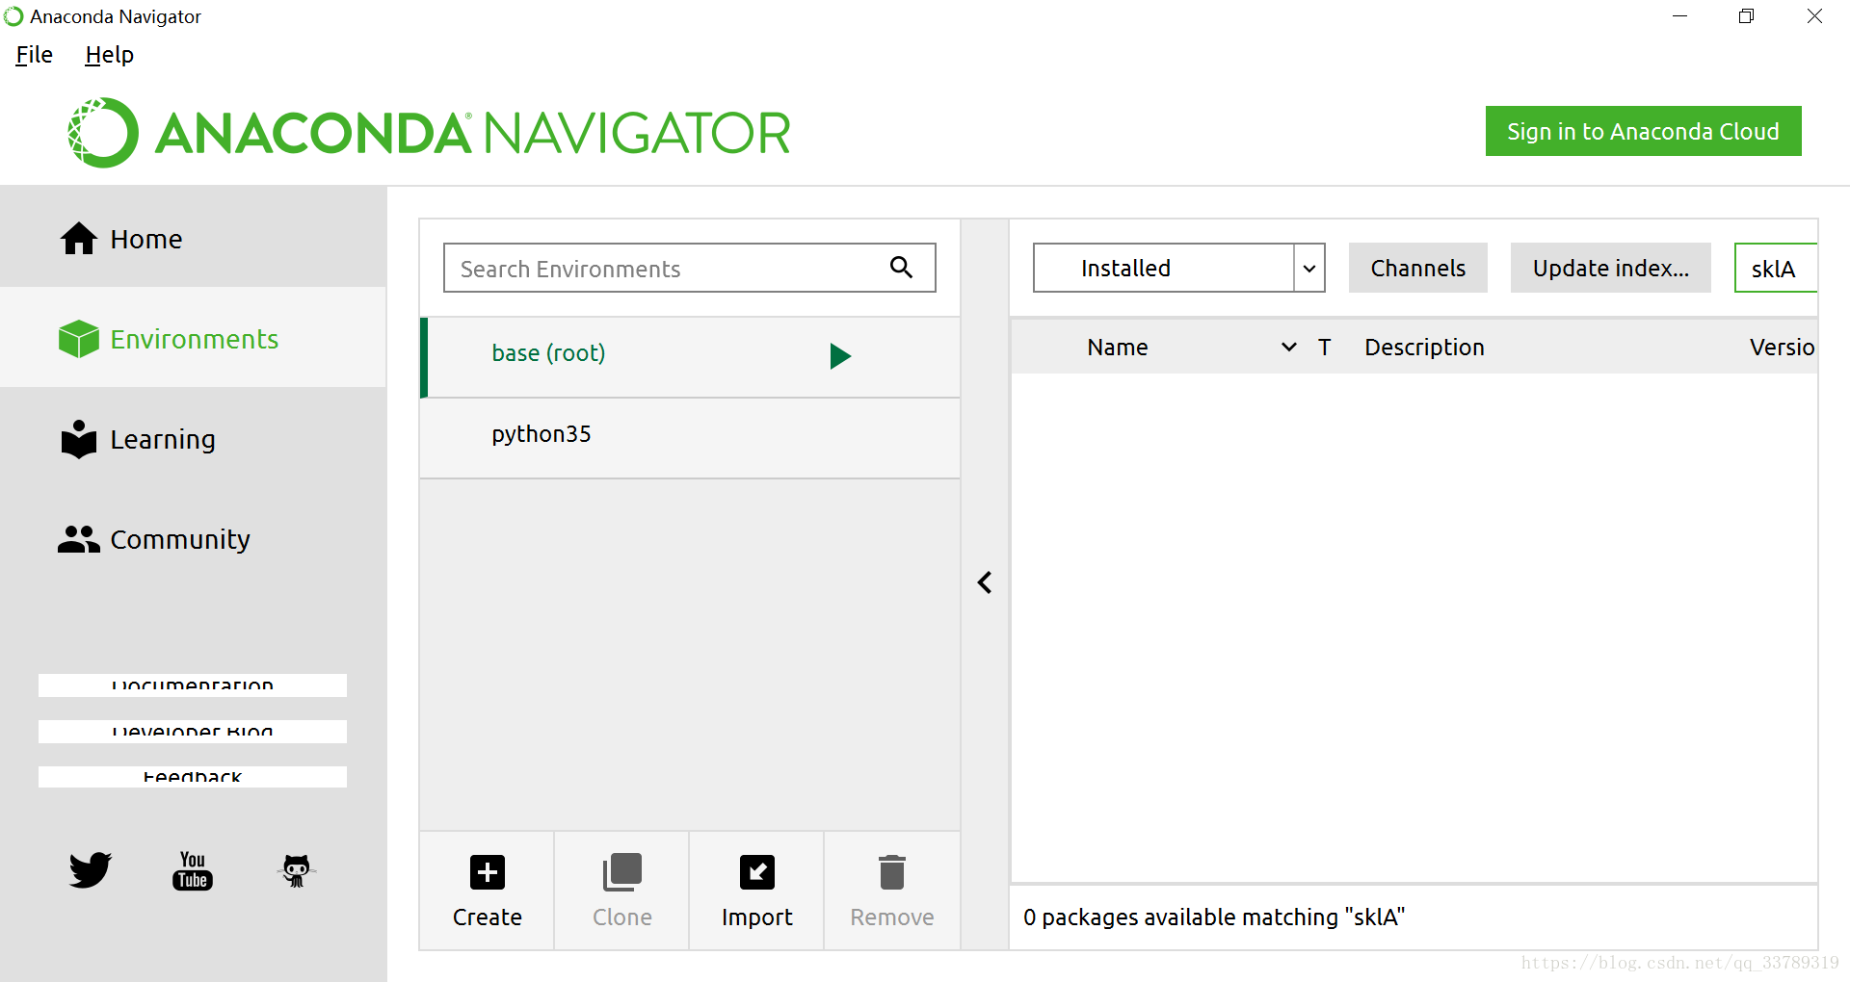Screen dimensions: 1850x982
Task: Click the package search box containing sklA
Action: pos(1776,268)
